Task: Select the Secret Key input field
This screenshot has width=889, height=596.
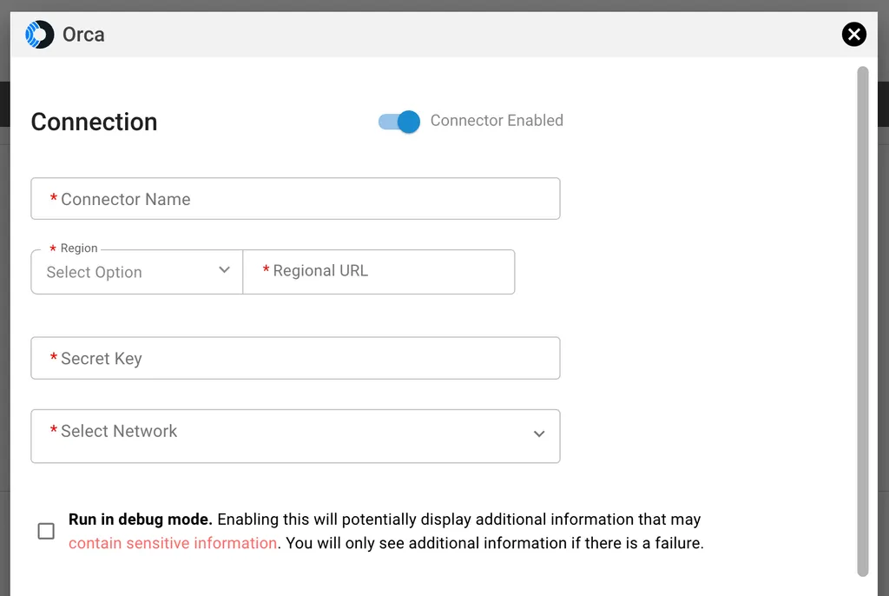Action: click(295, 358)
